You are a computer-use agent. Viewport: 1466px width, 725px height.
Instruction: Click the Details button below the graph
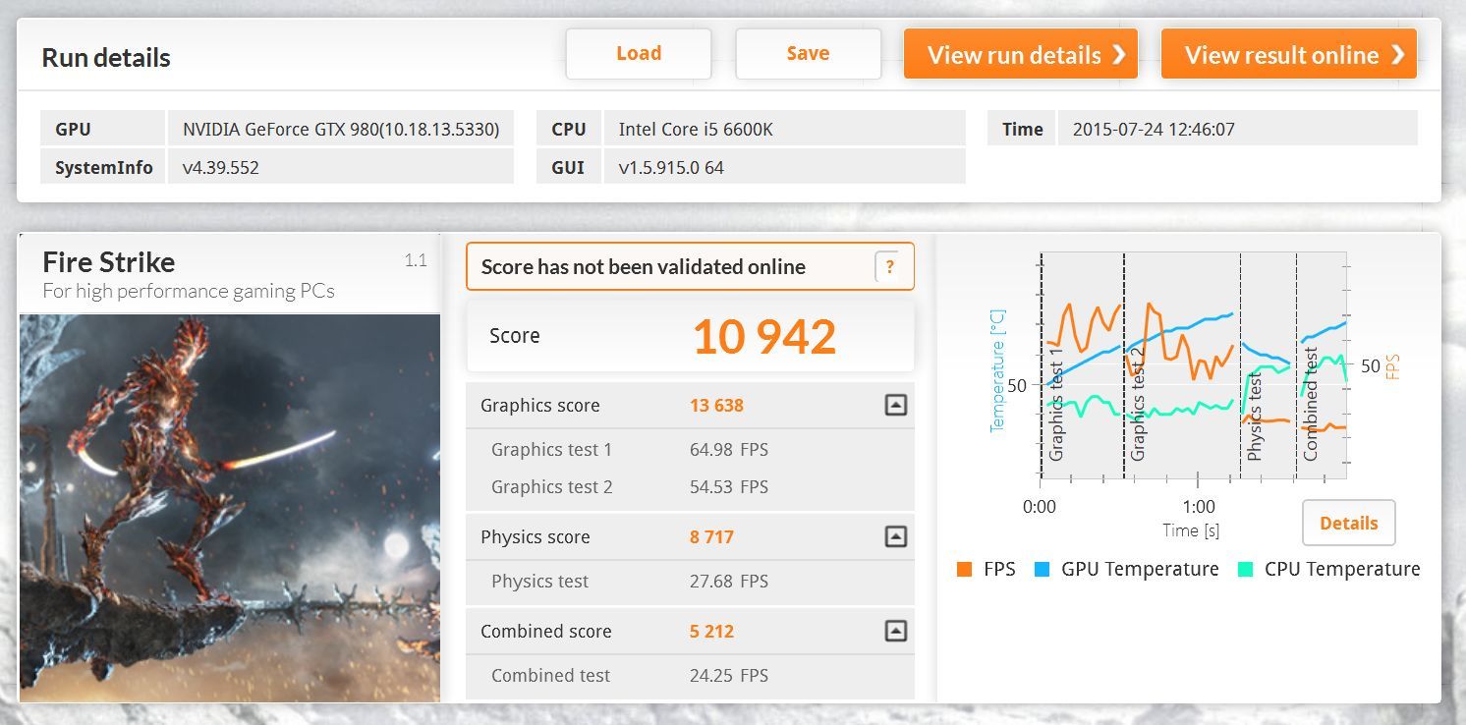tap(1348, 523)
